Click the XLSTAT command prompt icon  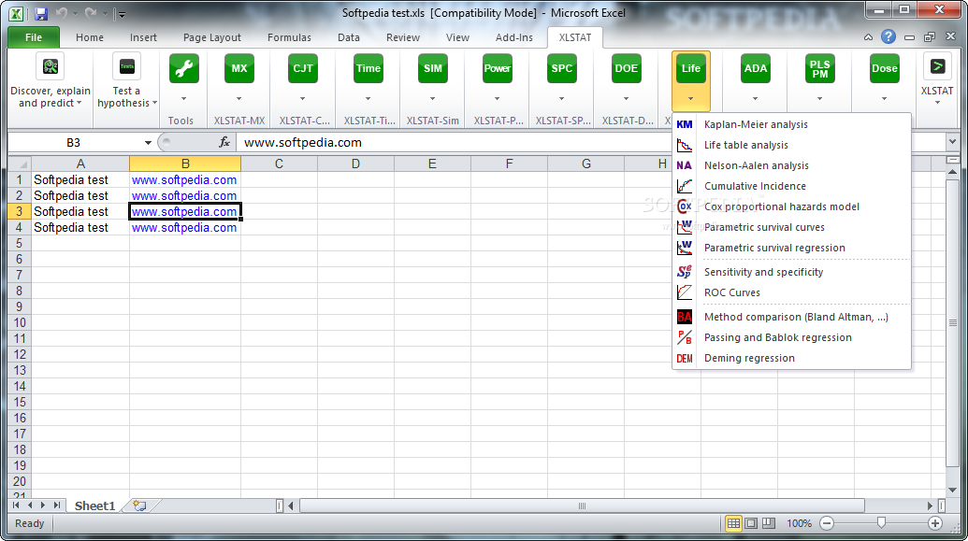coord(937,66)
